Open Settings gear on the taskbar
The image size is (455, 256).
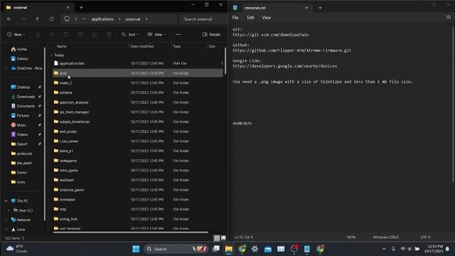255,249
